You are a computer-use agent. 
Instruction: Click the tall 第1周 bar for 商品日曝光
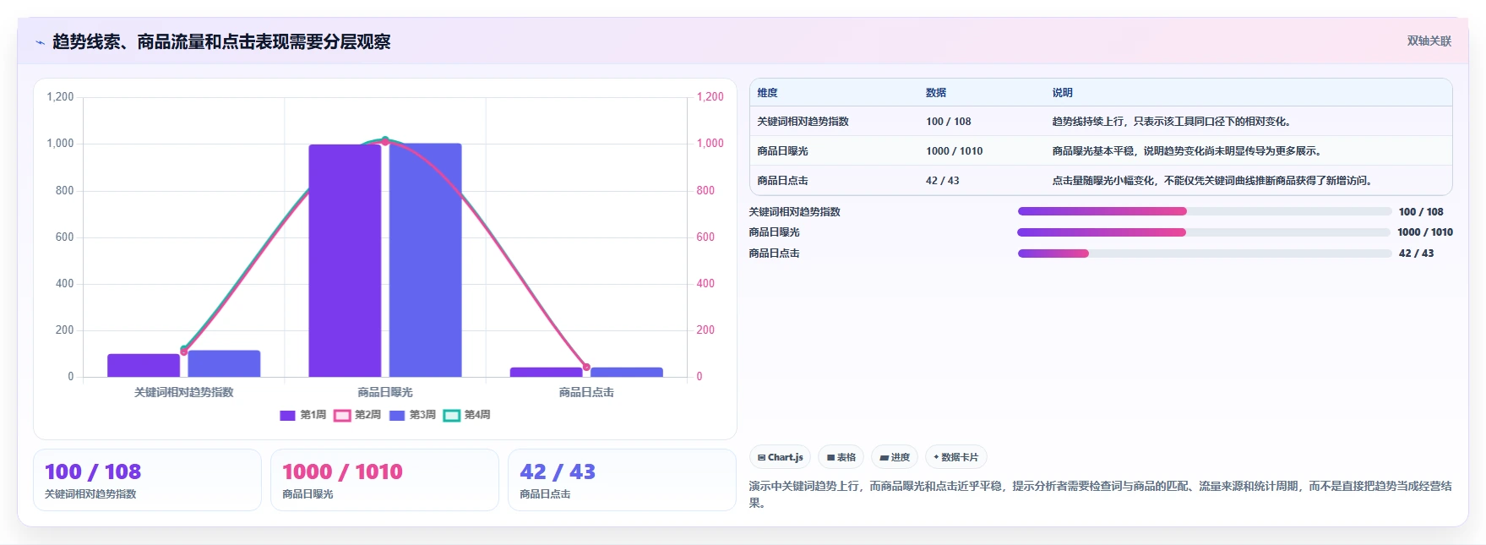[345, 260]
